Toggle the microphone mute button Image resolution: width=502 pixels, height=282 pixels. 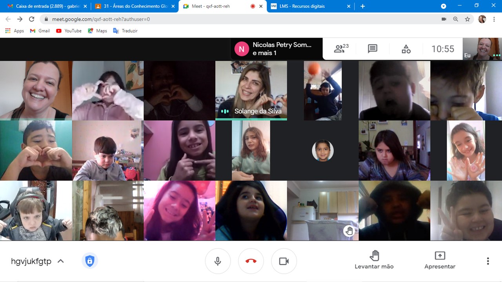(x=218, y=261)
